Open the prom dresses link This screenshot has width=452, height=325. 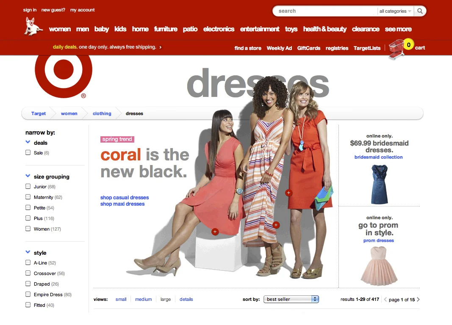pyautogui.click(x=378, y=240)
